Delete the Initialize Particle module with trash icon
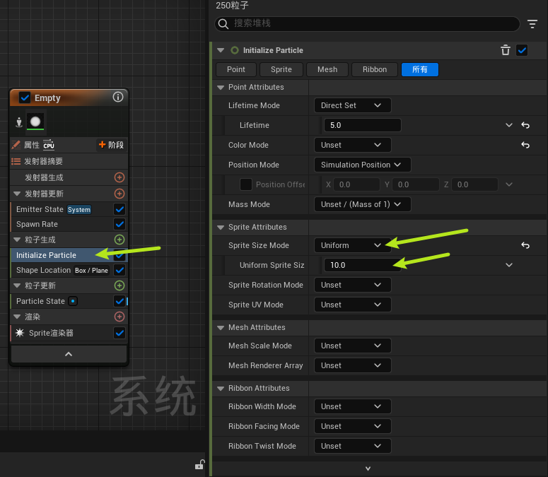Viewport: 548px width, 477px height. 506,50
